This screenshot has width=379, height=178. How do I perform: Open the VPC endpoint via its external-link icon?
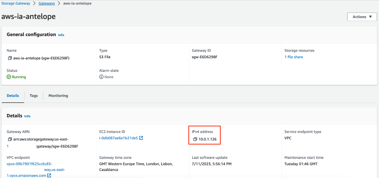[49, 175]
